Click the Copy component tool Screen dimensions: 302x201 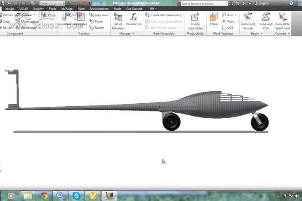pyautogui.click(x=5, y=21)
